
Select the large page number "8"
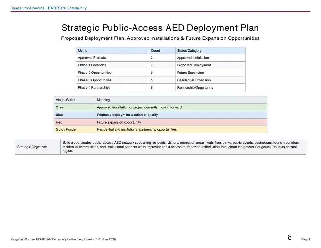(290, 237)
